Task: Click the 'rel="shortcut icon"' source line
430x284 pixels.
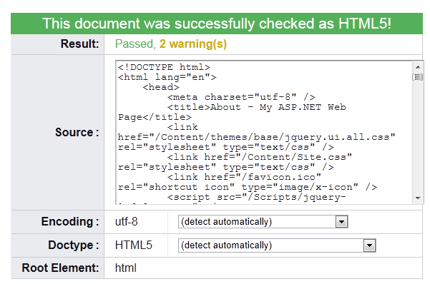Action: click(x=248, y=187)
